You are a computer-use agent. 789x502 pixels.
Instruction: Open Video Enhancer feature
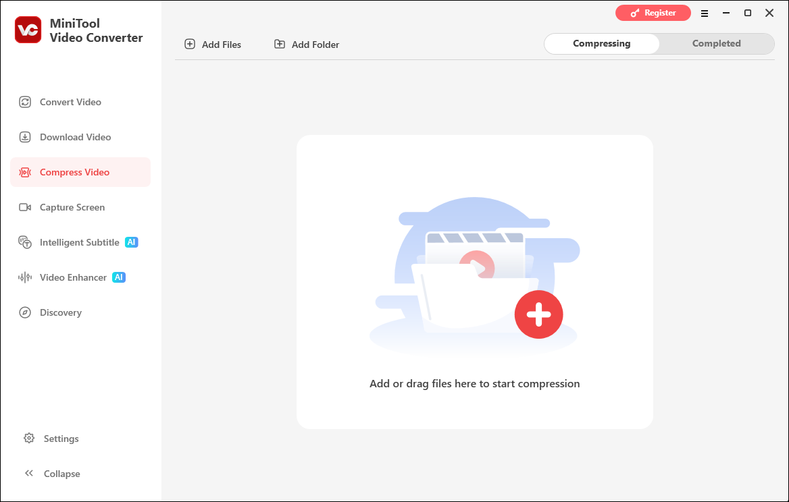point(80,277)
